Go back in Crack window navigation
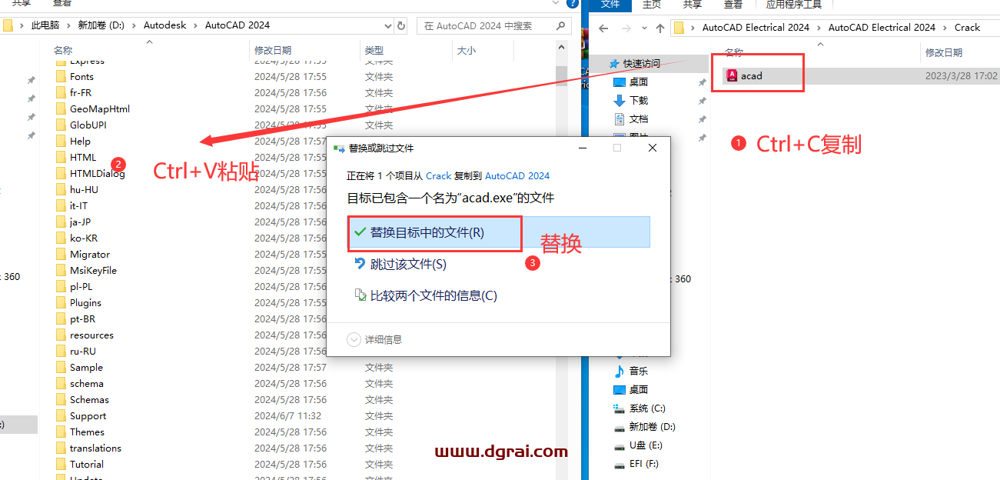1000x480 pixels. click(604, 28)
